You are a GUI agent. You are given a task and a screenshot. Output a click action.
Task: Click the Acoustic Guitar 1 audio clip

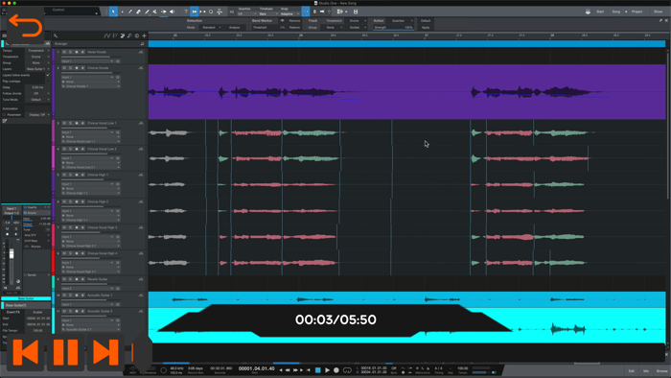point(407,299)
